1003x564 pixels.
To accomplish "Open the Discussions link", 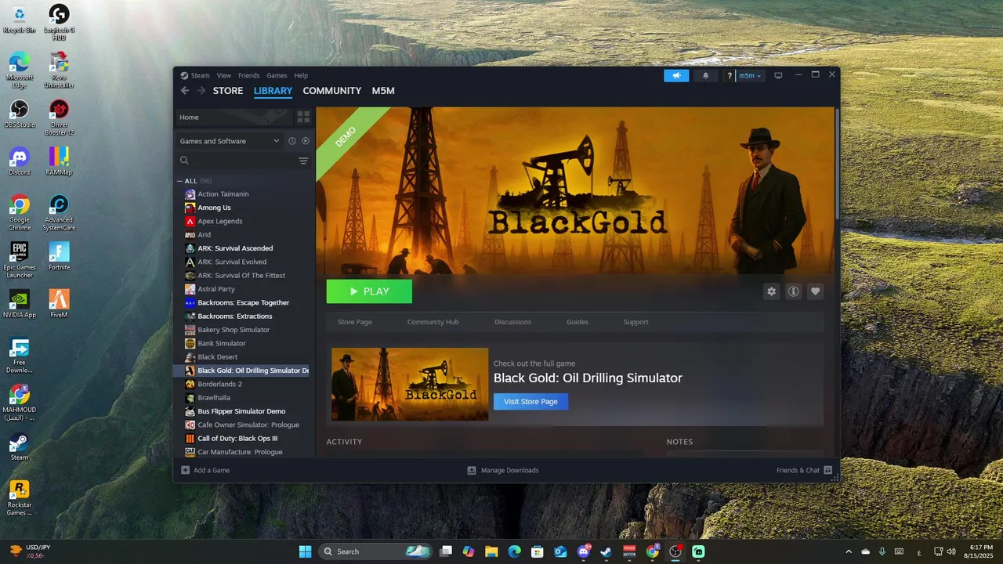I will (512, 322).
